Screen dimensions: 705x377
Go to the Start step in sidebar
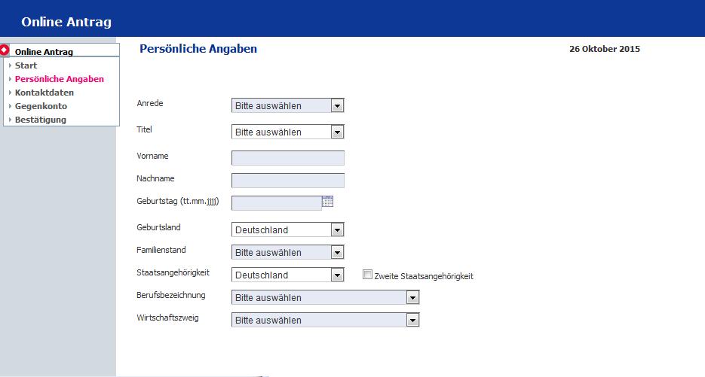pos(26,65)
